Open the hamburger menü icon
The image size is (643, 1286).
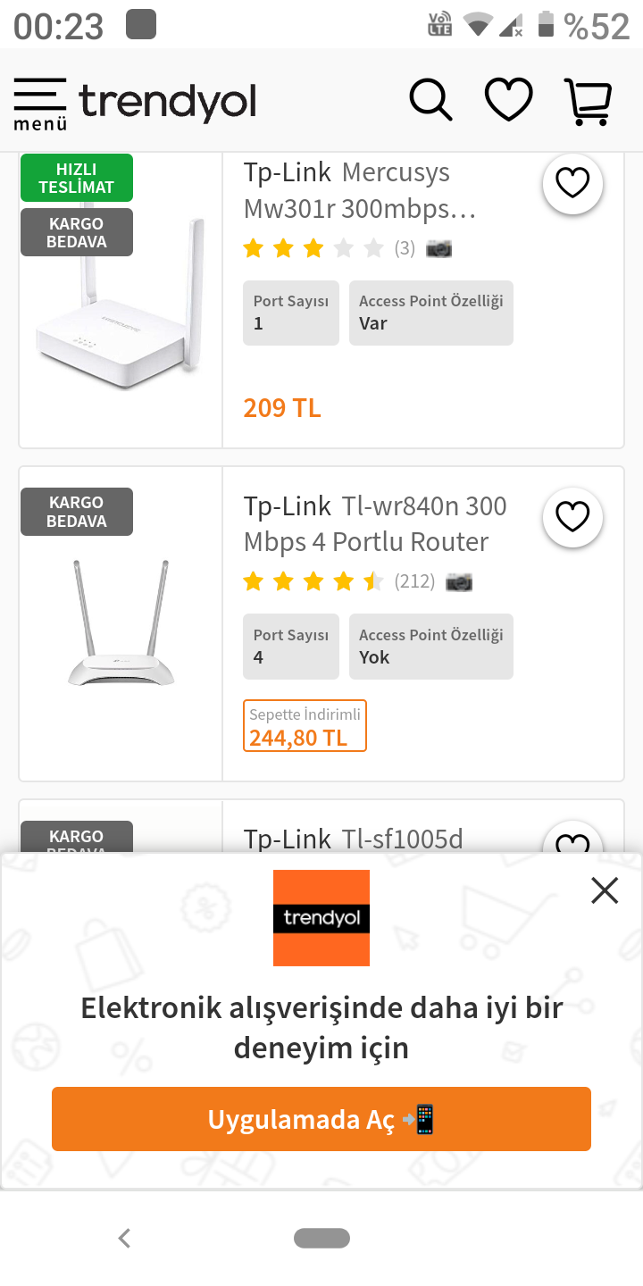click(x=40, y=104)
